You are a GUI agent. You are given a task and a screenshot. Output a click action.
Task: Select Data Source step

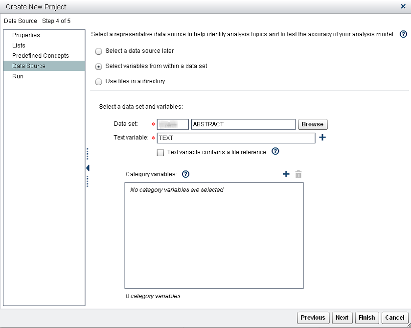click(44, 66)
